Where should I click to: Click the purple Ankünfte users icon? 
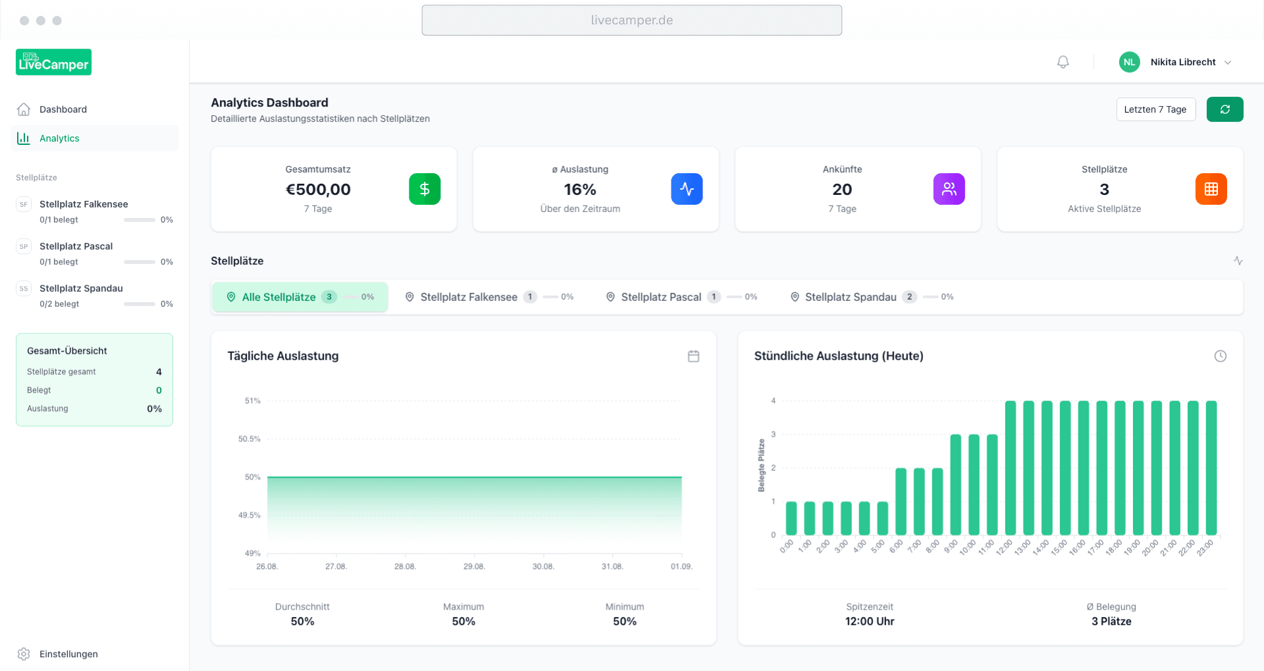(x=949, y=189)
